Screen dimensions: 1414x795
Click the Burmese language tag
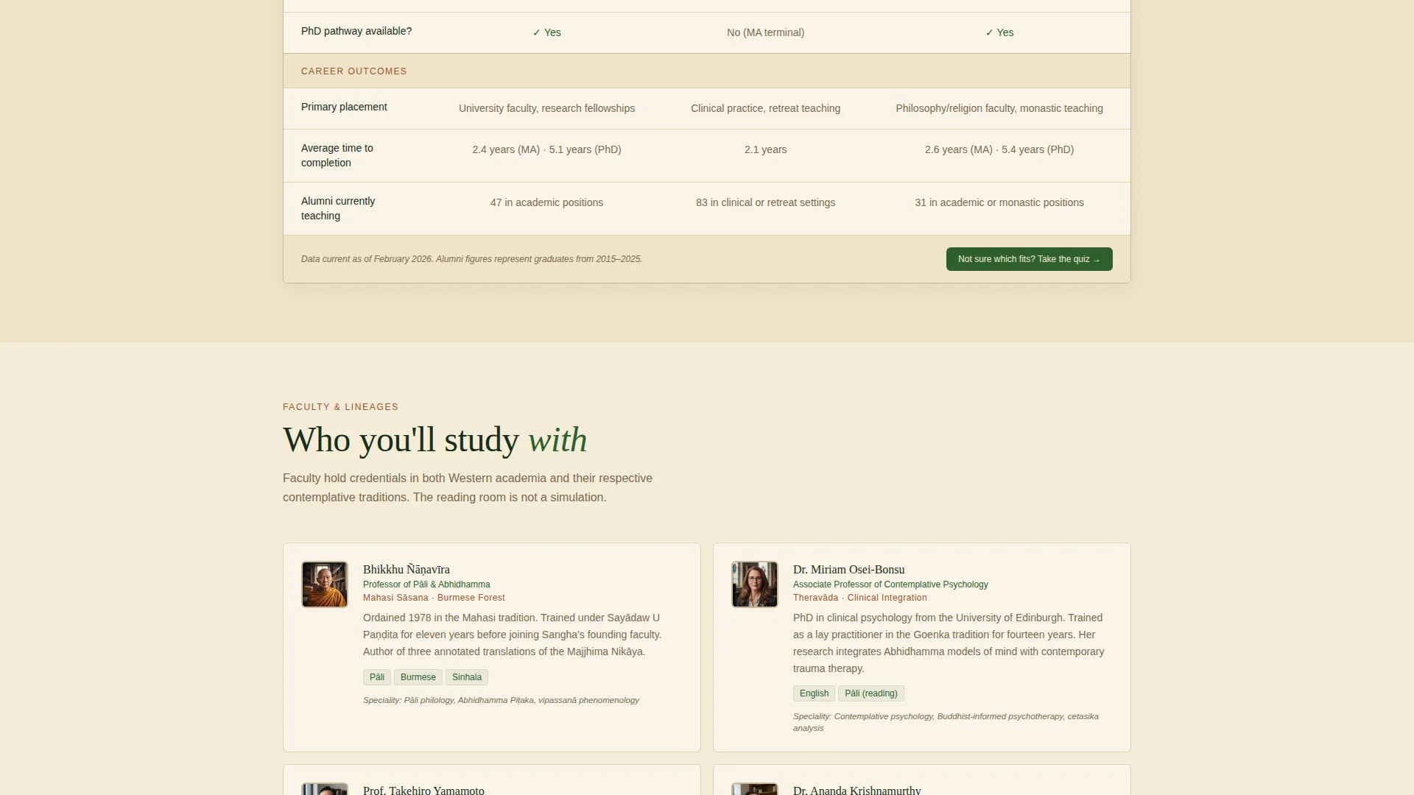418,677
